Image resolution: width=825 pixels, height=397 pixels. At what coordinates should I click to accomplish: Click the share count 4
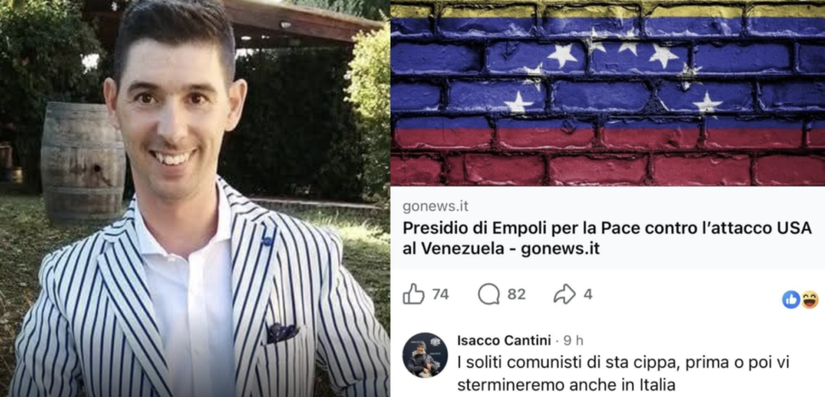588,295
